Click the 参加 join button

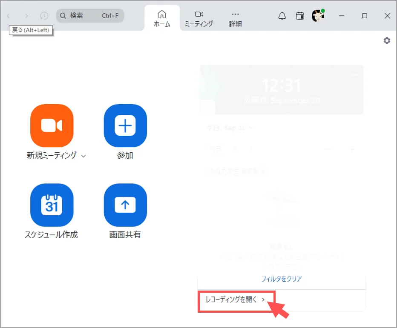point(125,125)
